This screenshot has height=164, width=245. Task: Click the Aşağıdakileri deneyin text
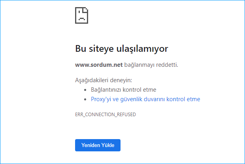(104, 80)
